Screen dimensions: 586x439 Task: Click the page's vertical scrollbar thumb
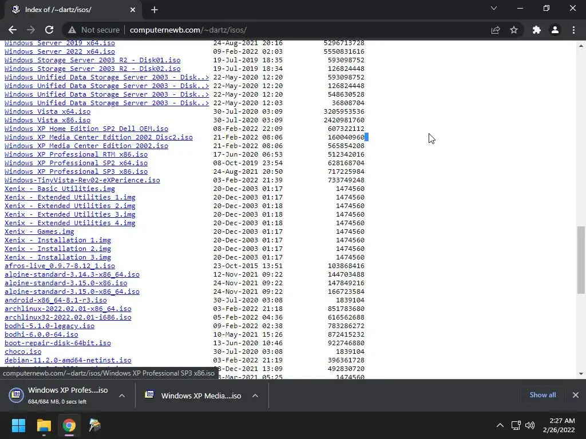tap(581, 260)
